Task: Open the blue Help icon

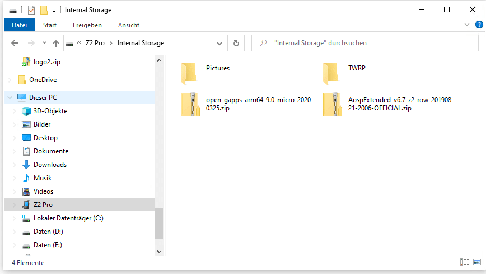Action: coord(479,25)
